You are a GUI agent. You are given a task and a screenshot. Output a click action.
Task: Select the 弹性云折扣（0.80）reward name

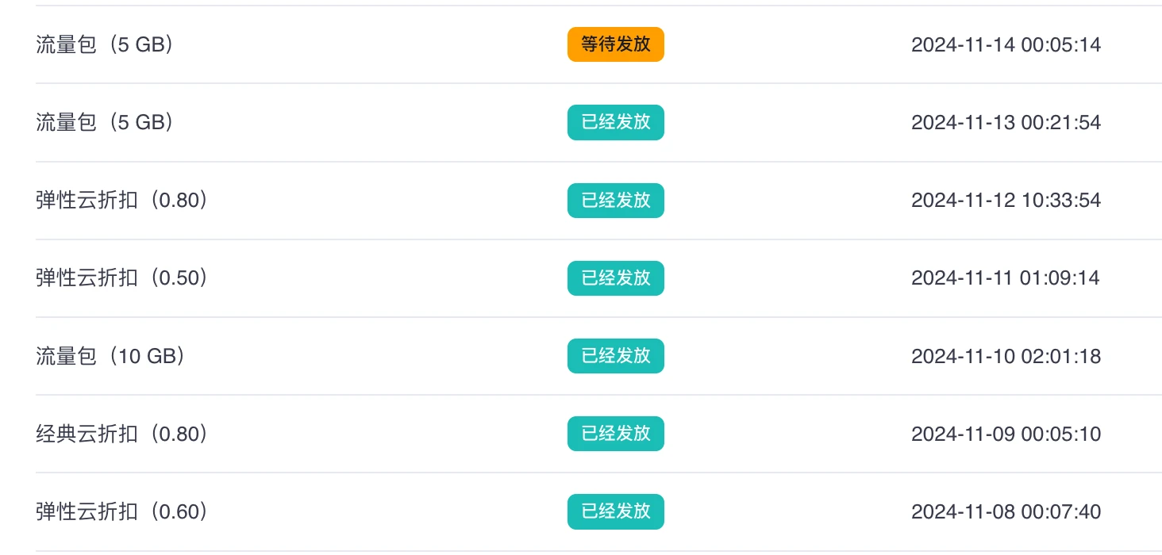[122, 201]
